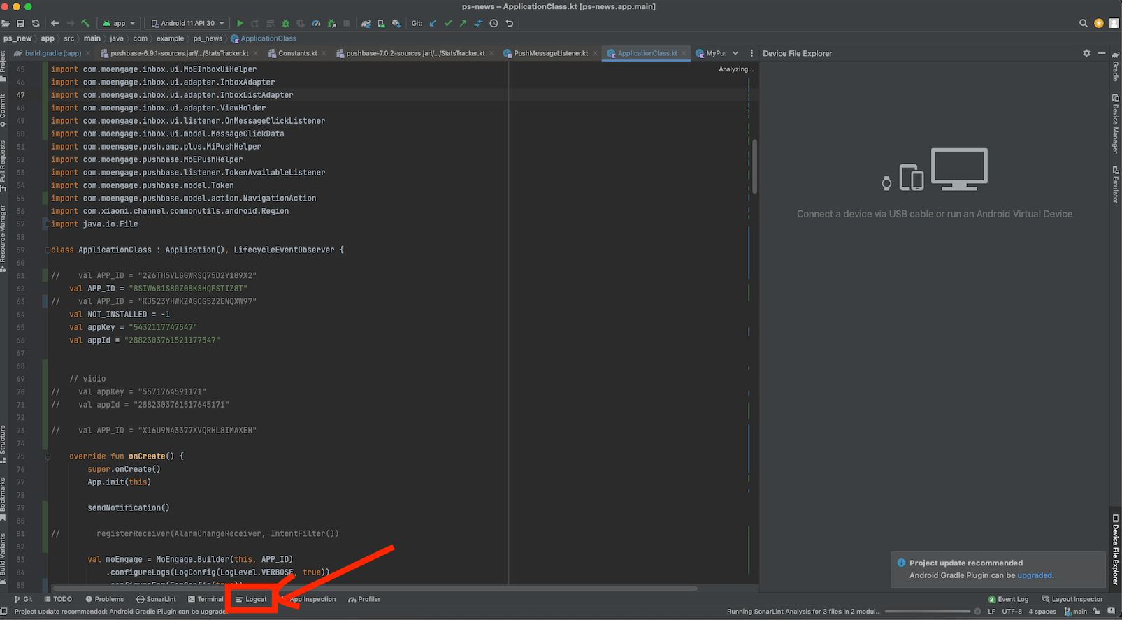
Task: Show Git history clock icon
Action: [x=494, y=23]
